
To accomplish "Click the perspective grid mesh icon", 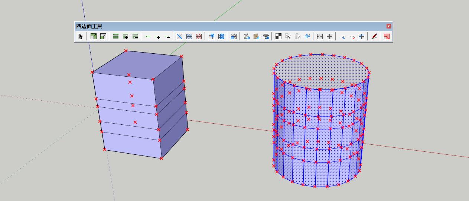I will [x=247, y=36].
